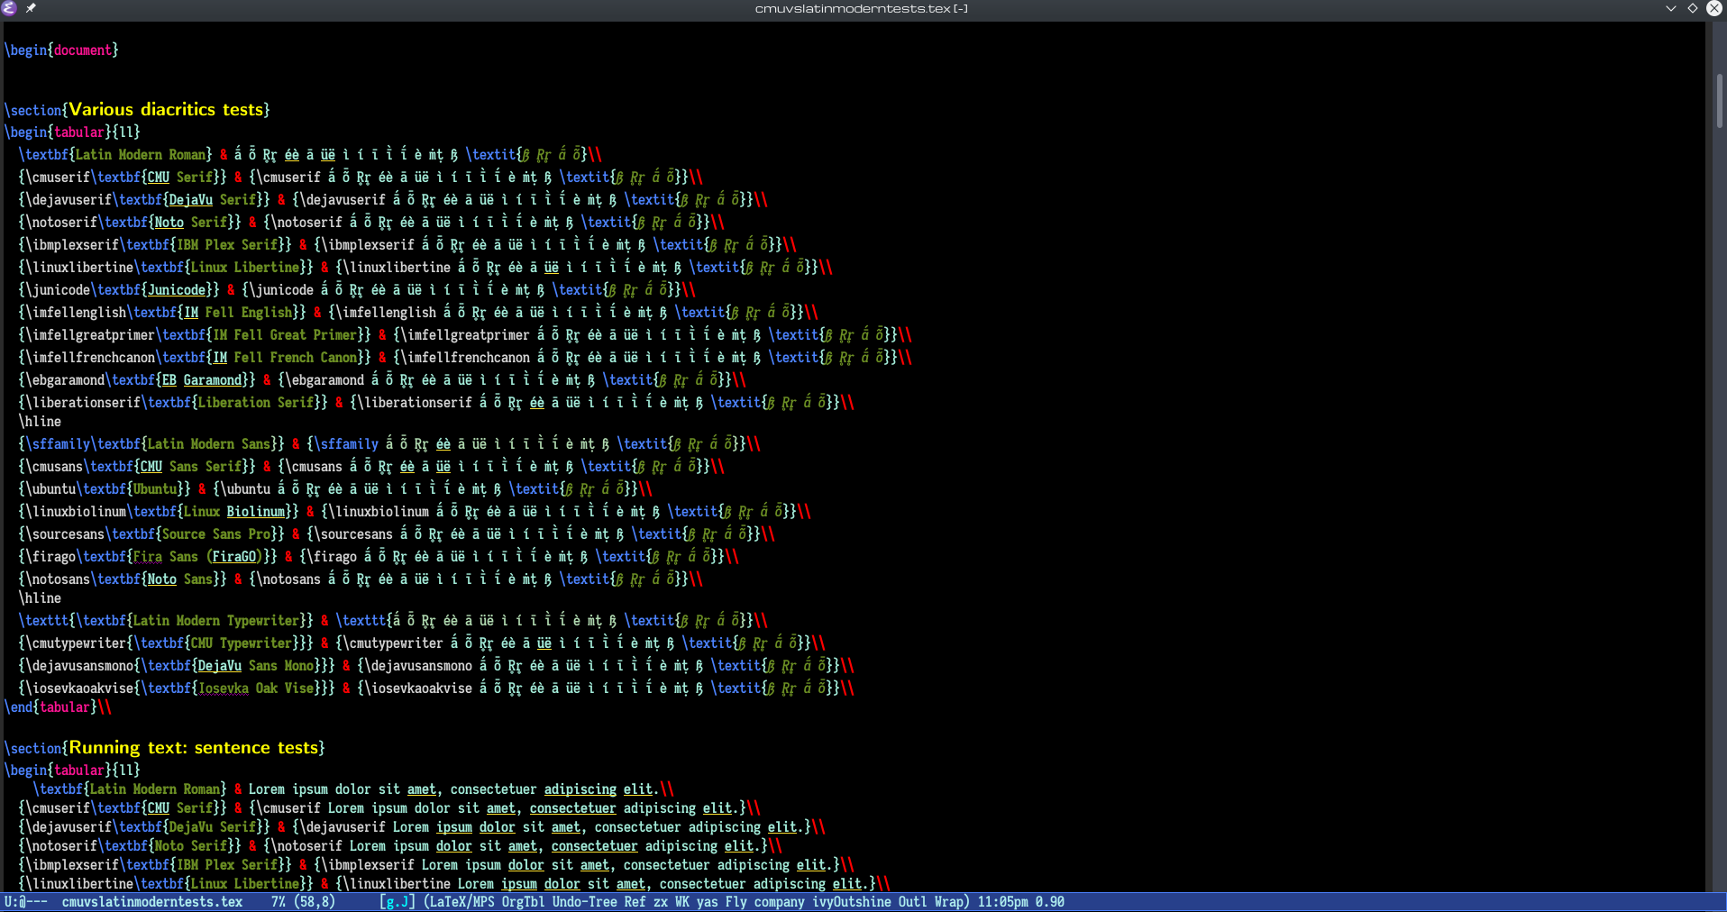1727x912 pixels.
Task: Click the Fly minor mode indicator
Action: click(x=736, y=902)
